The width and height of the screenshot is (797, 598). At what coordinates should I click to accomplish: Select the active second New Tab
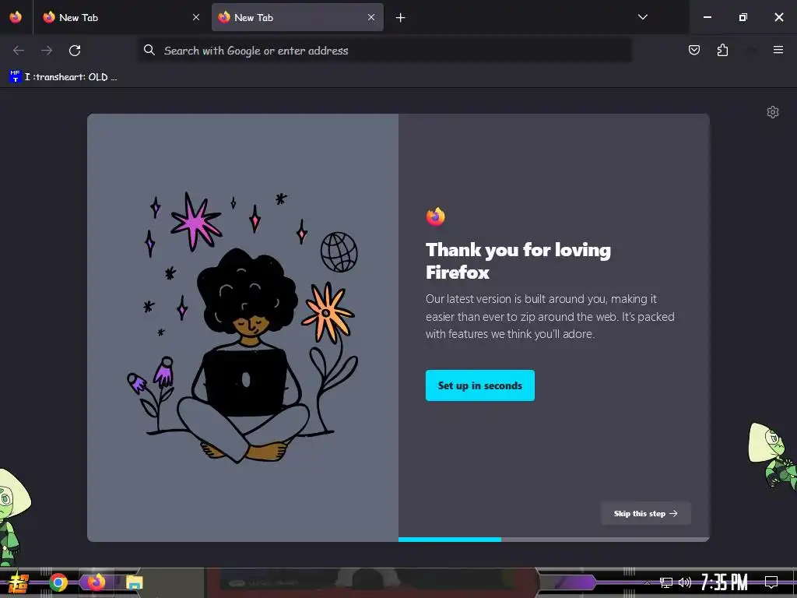click(297, 17)
